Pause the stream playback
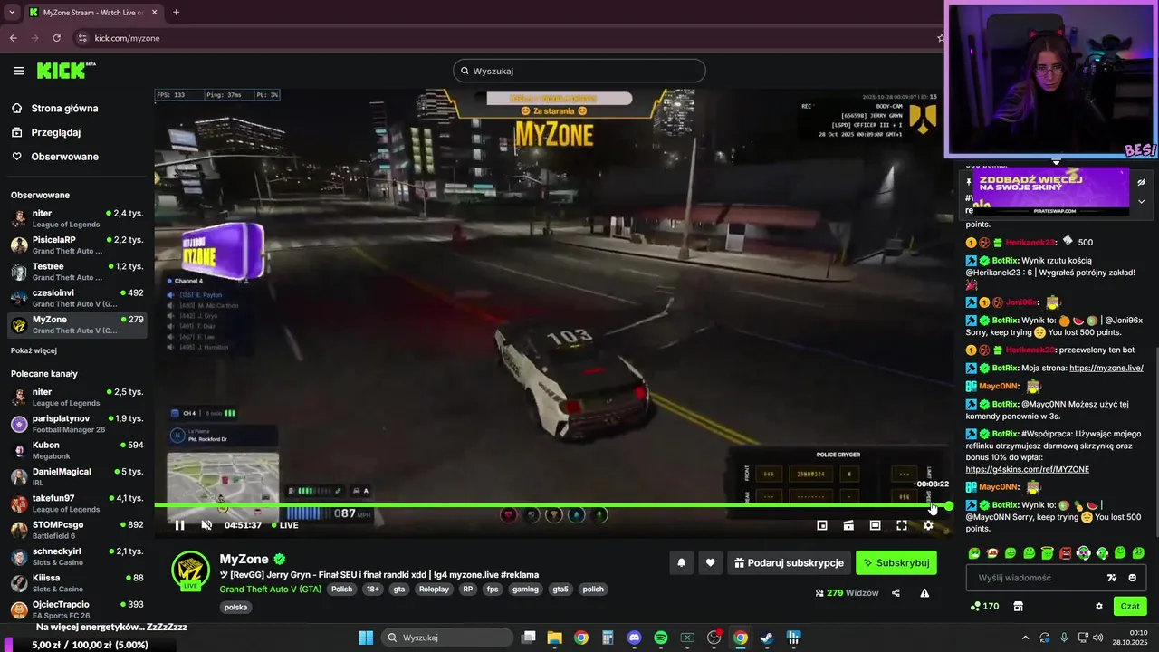Screen dimensions: 1159x652 [179, 525]
